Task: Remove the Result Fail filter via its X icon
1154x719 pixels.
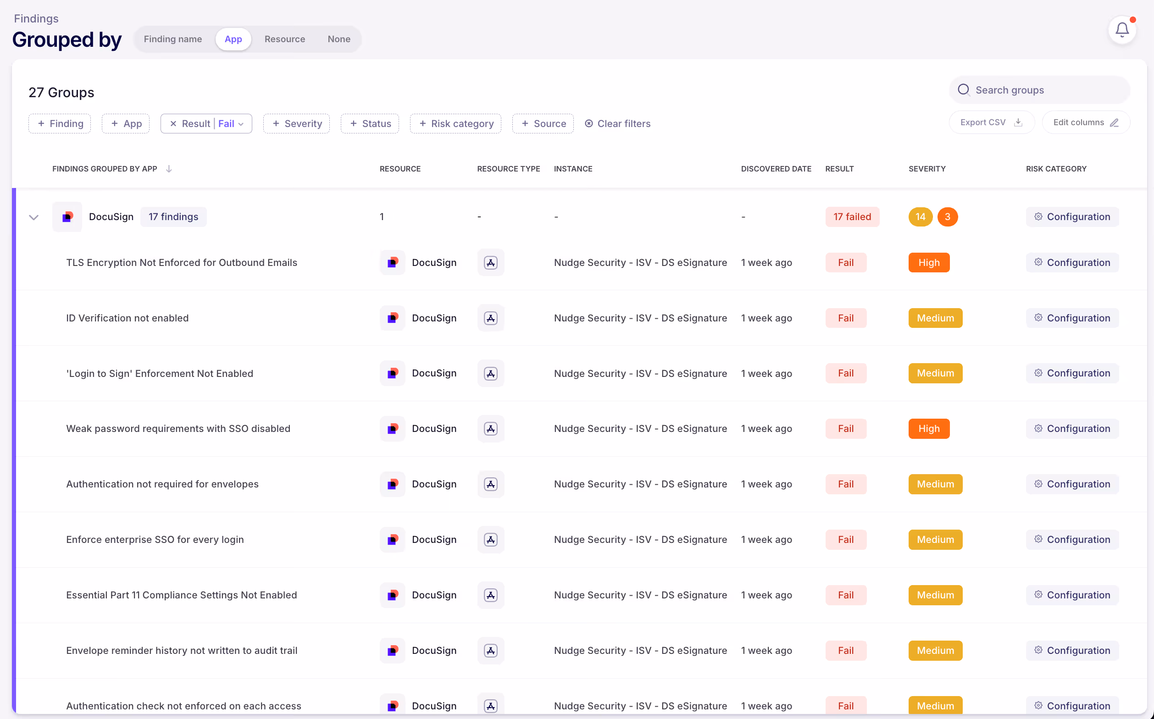Action: pos(173,123)
